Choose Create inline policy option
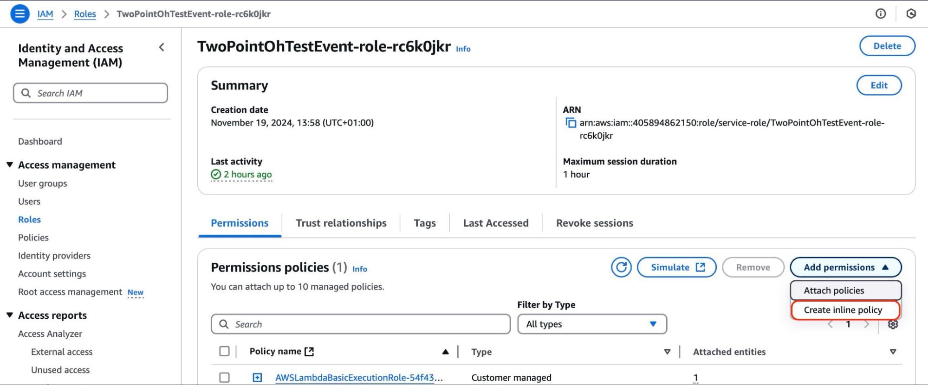The width and height of the screenshot is (928, 385). (x=845, y=310)
